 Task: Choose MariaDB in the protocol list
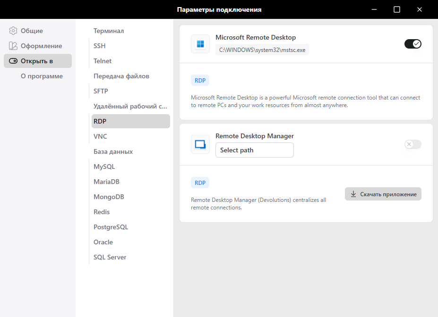pos(131,182)
